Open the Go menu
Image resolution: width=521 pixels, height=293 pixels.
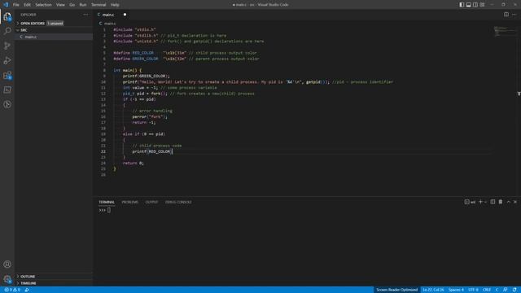72,5
